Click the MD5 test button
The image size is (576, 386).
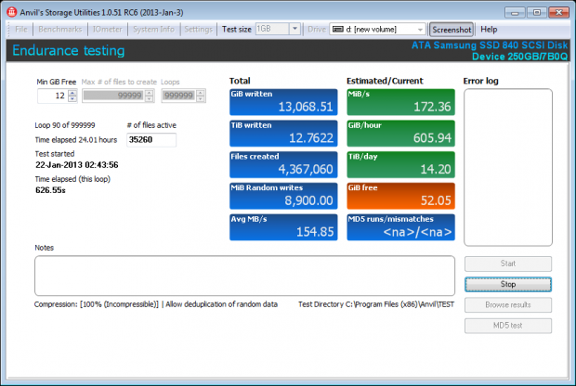[x=508, y=326]
